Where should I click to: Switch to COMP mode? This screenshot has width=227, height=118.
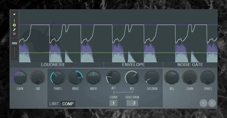pyautogui.click(x=68, y=104)
